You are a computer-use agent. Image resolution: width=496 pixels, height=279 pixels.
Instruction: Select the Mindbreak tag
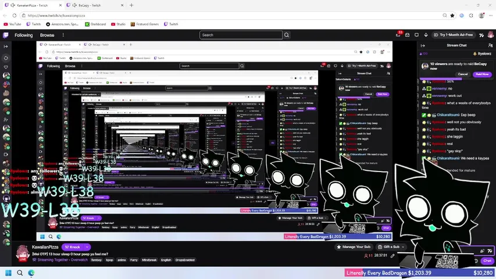(x=149, y=260)
